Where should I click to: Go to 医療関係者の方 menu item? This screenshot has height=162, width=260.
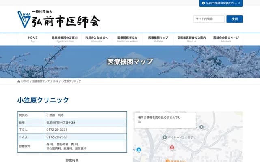tap(127, 39)
